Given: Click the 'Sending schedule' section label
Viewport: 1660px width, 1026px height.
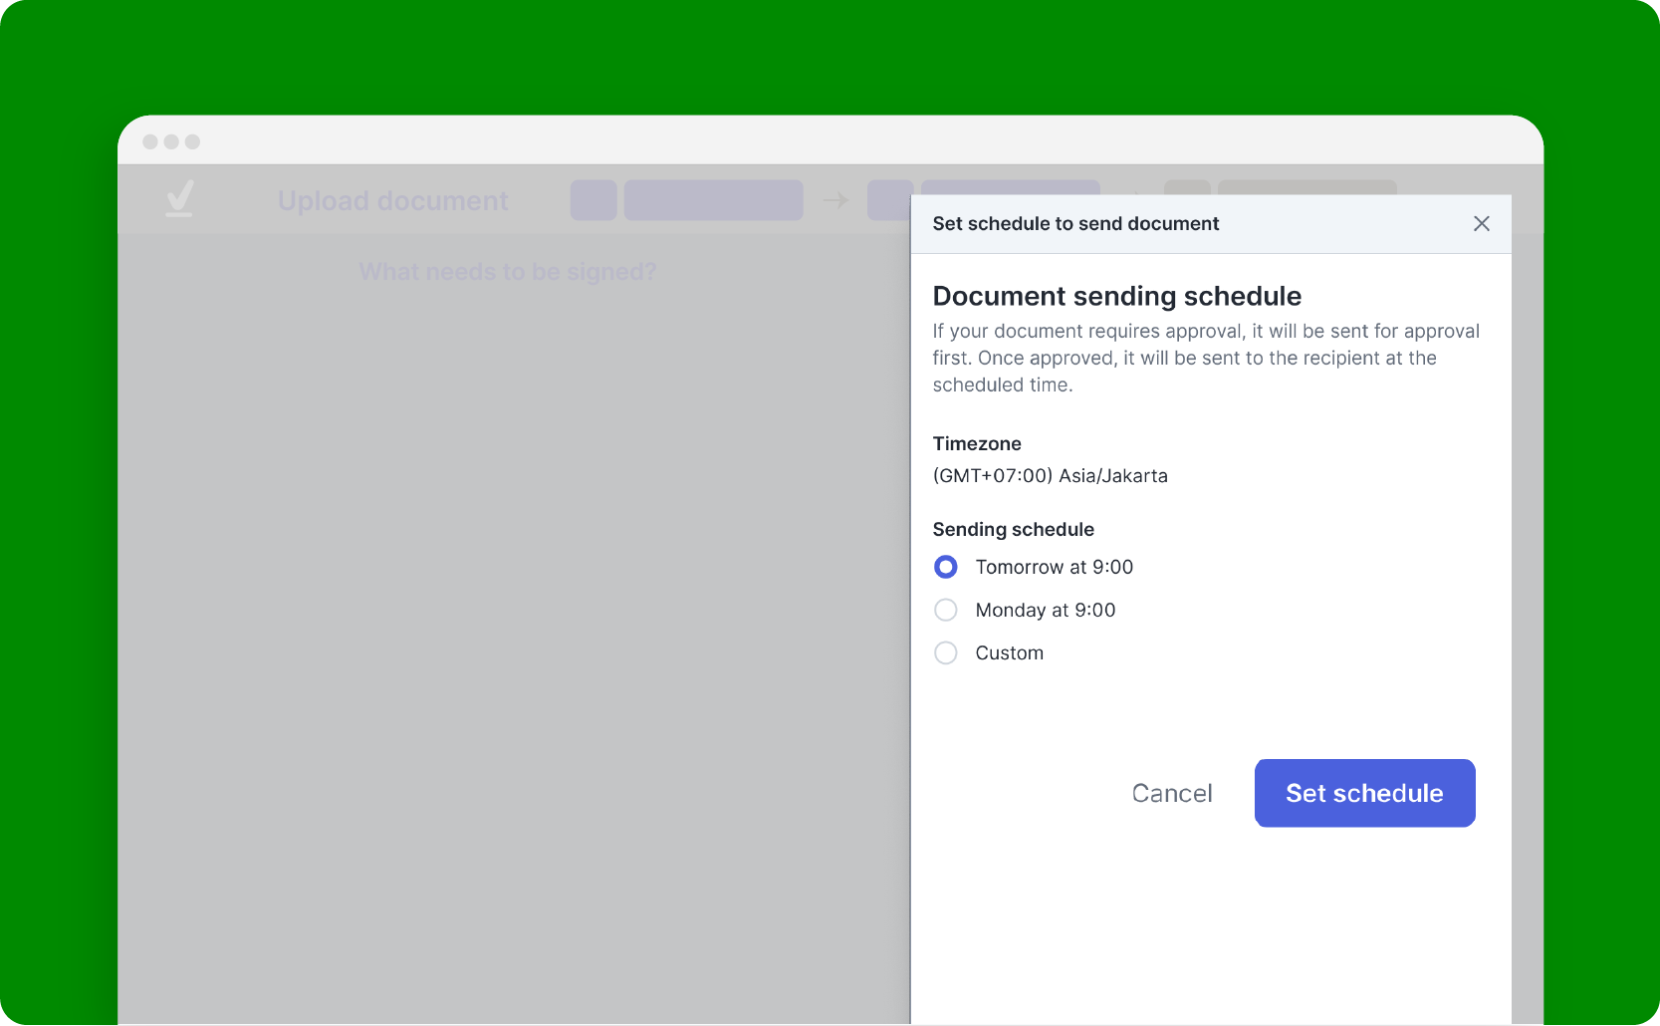Looking at the screenshot, I should (x=1013, y=530).
